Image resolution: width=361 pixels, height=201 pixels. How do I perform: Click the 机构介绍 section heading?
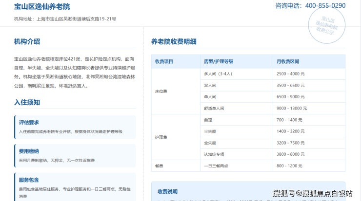(27, 41)
